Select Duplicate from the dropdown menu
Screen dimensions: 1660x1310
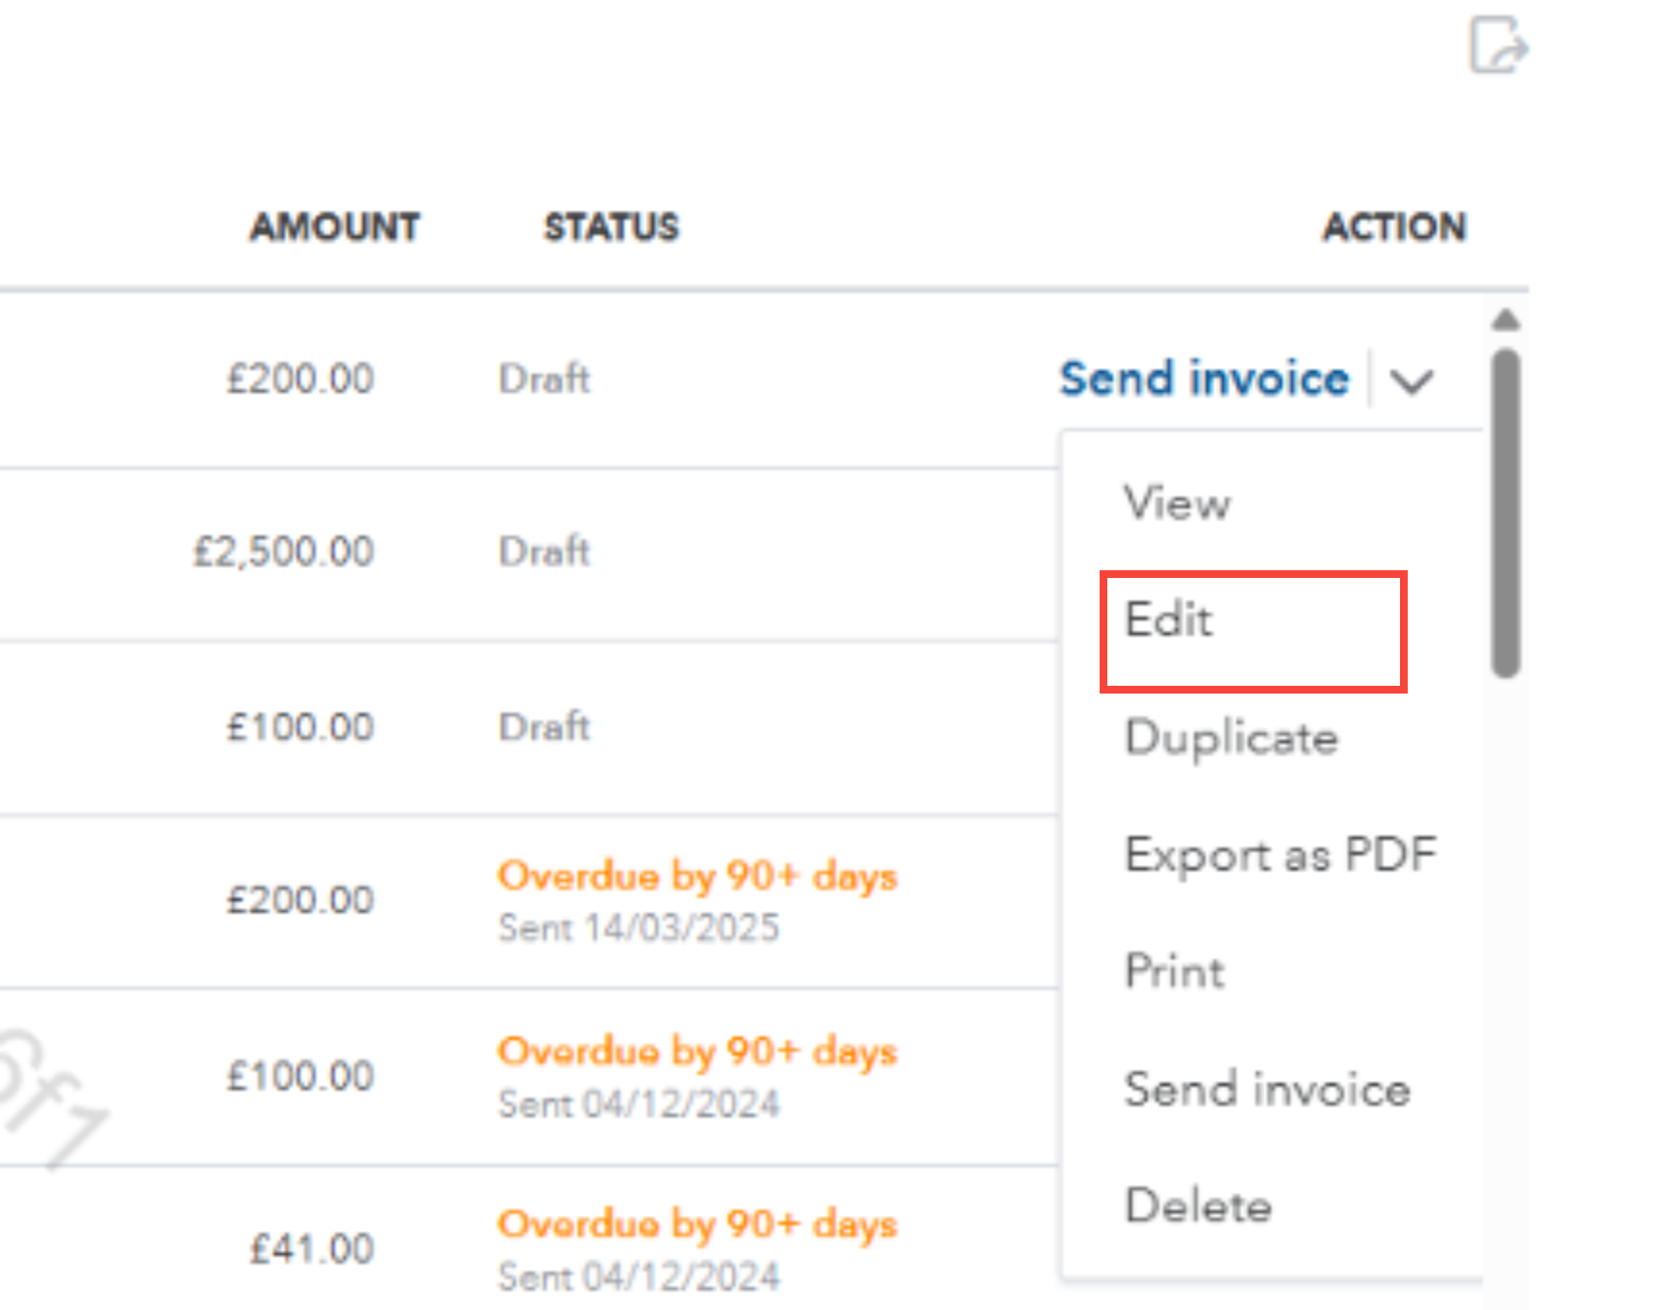pyautogui.click(x=1232, y=738)
